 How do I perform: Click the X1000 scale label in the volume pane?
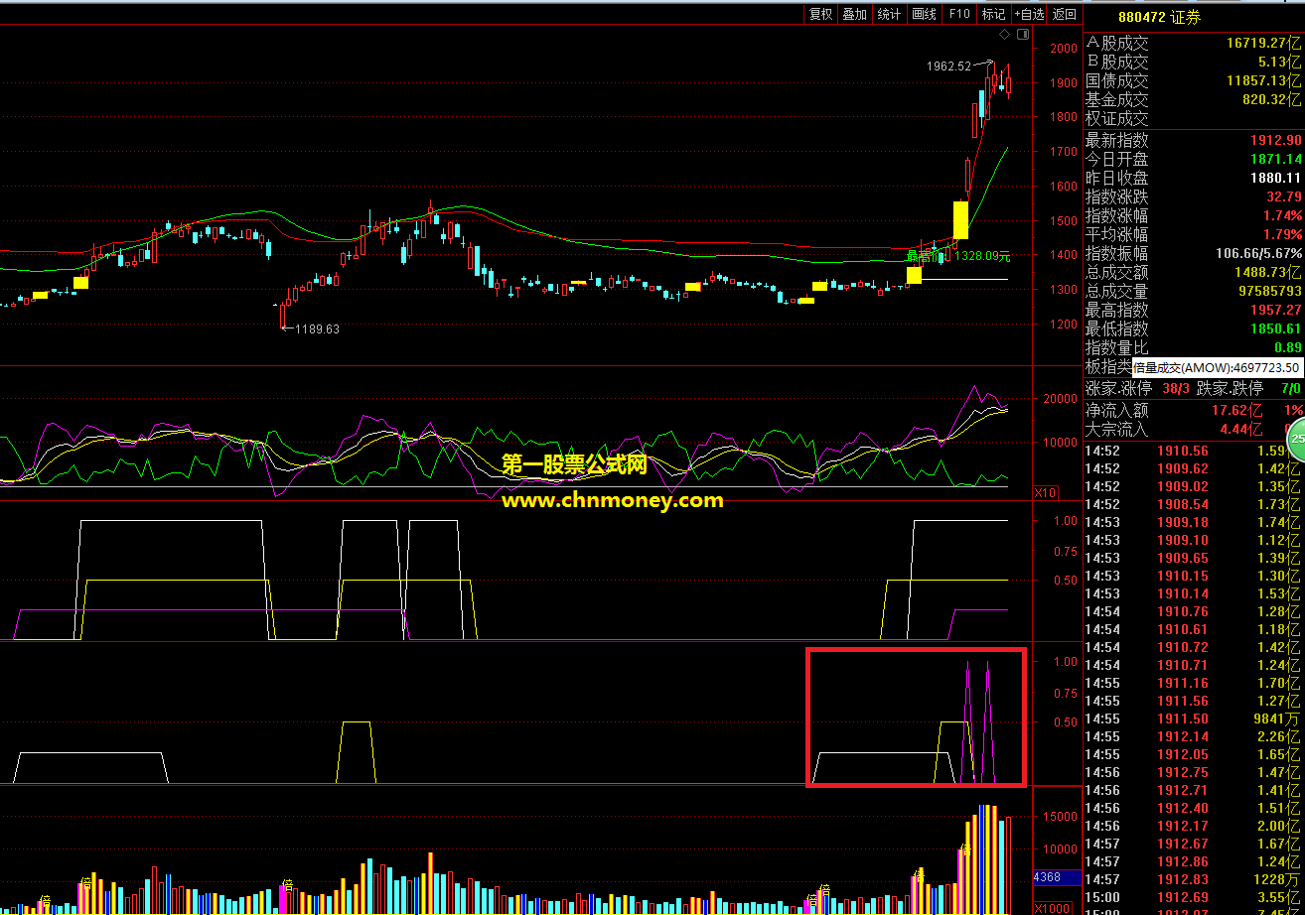click(x=1051, y=908)
